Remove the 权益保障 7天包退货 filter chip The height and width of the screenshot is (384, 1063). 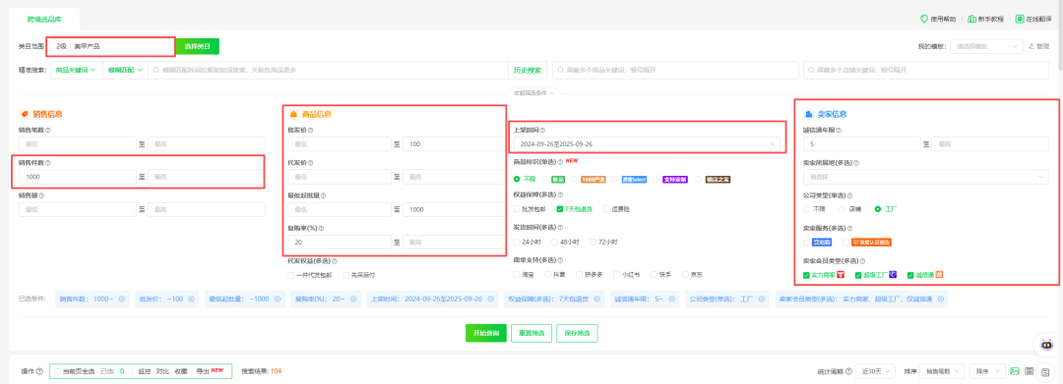pos(596,299)
